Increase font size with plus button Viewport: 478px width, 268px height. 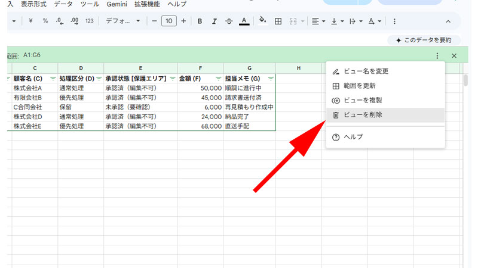tap(183, 21)
